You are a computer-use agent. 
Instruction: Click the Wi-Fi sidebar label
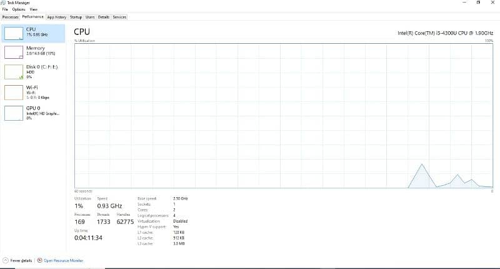pos(32,88)
